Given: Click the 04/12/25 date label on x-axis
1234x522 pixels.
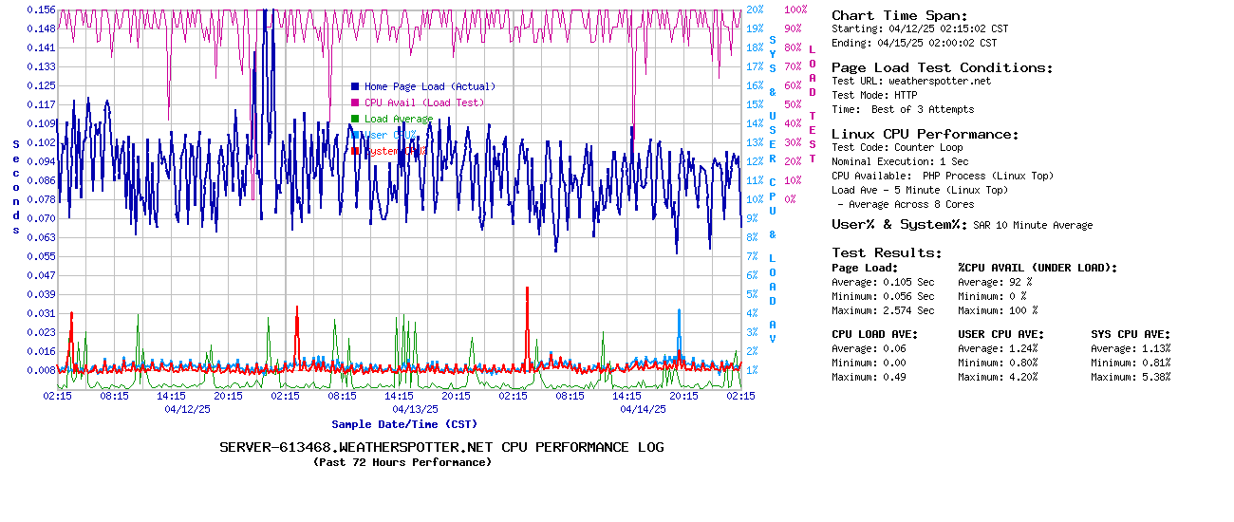Looking at the screenshot, I should click(188, 409).
